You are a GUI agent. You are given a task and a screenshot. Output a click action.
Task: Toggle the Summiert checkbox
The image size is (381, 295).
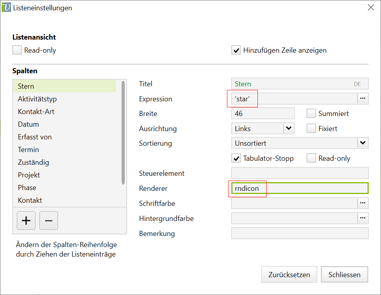coord(311,114)
